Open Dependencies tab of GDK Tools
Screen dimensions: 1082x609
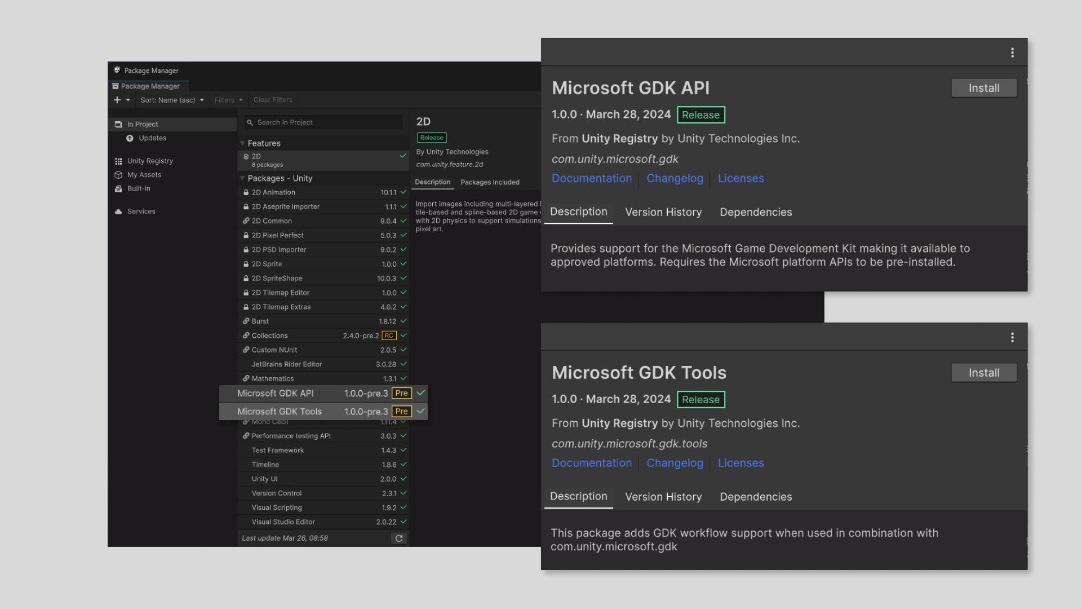point(756,497)
